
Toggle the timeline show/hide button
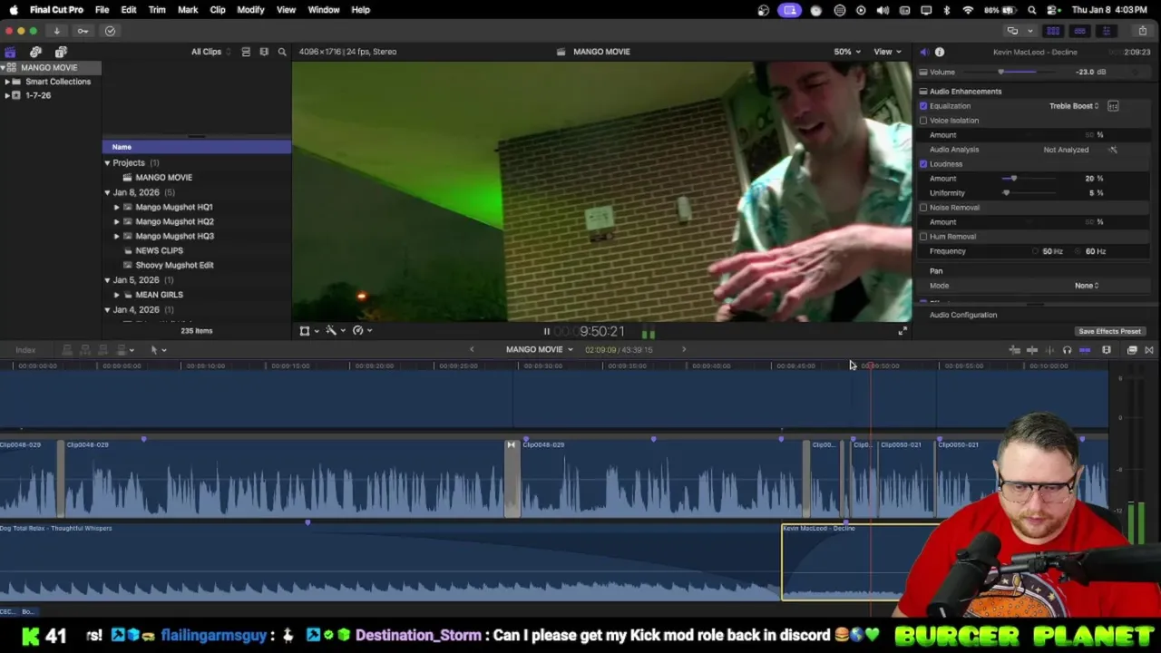click(x=1079, y=31)
